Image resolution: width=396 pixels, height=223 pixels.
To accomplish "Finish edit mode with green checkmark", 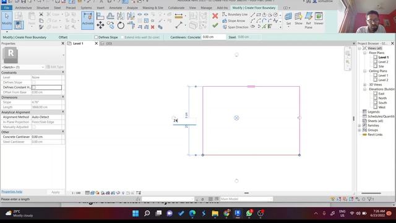I will [x=215, y=25].
